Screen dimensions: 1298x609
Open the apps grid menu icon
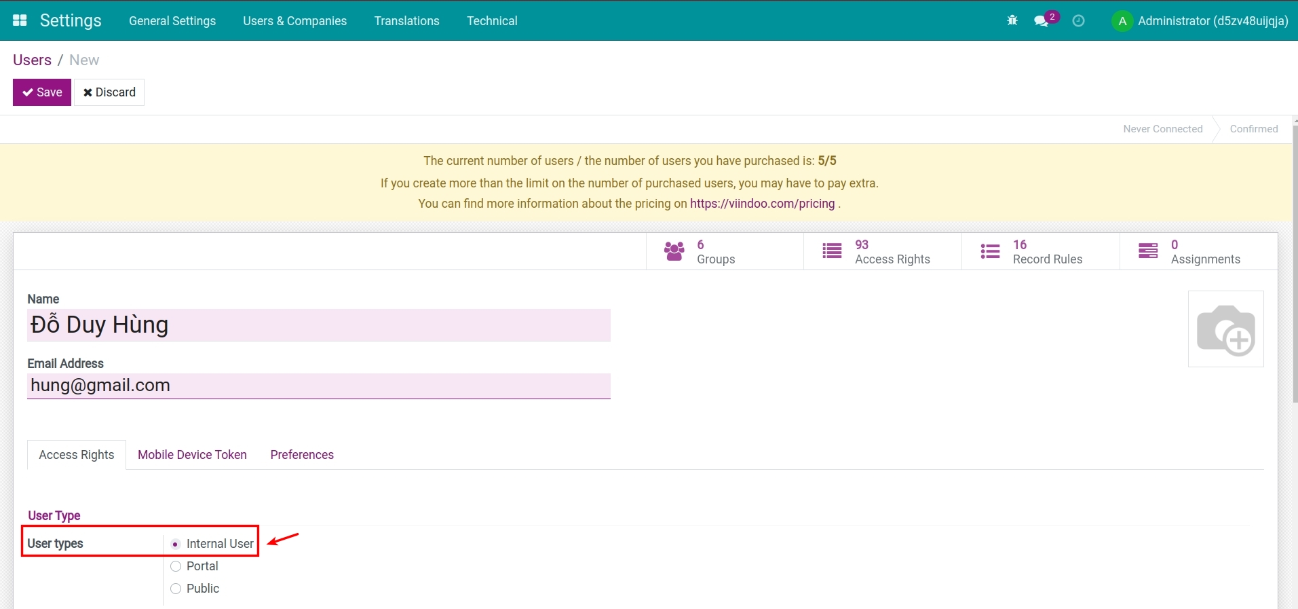(x=20, y=20)
